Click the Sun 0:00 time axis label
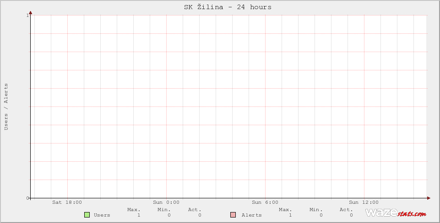The image size is (440, 223). (166, 202)
